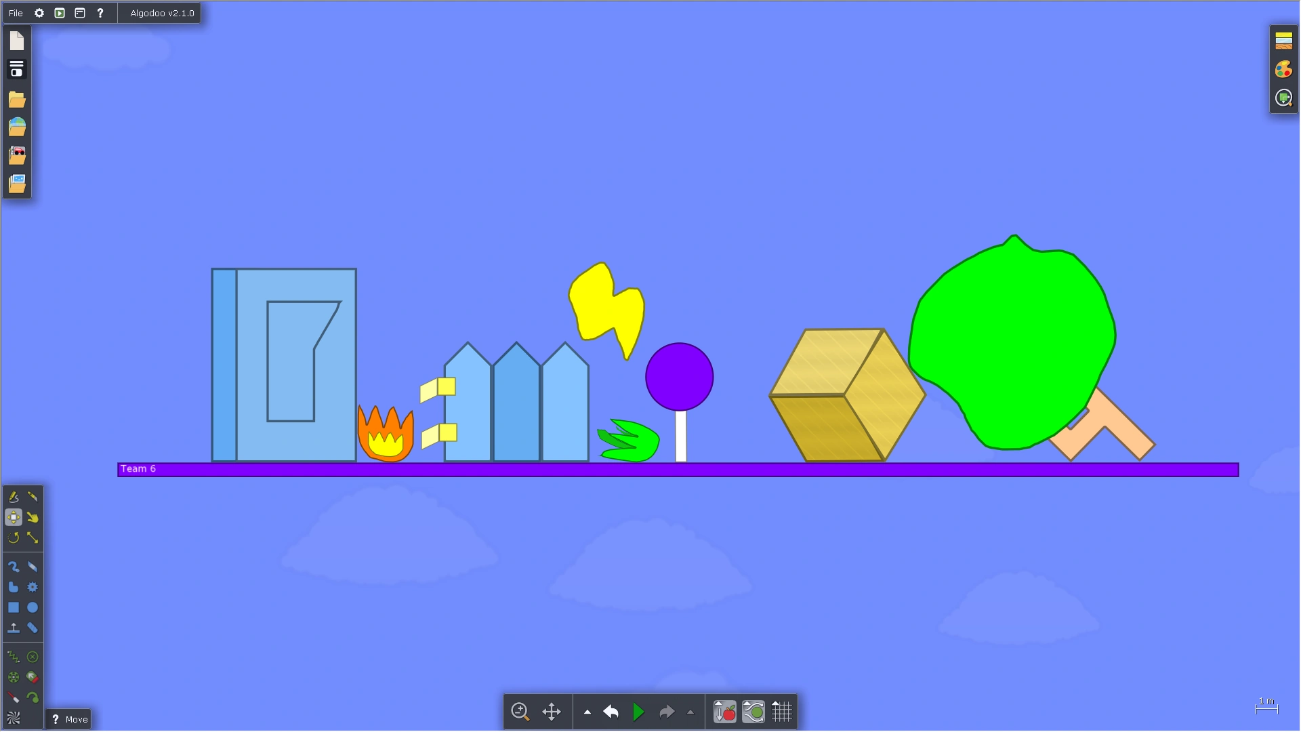Select the Circle shape tool

click(33, 607)
